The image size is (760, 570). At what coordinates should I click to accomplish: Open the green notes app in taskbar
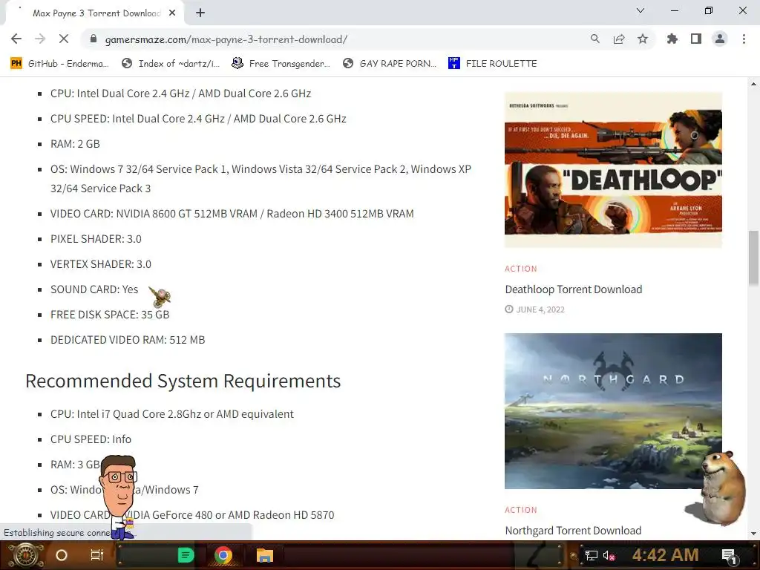(185, 555)
